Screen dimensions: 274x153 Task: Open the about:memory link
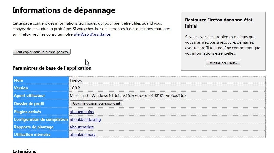pos(82,134)
